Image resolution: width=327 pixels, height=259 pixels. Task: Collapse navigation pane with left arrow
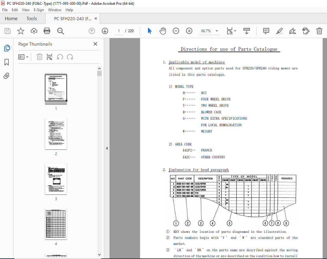click(x=107, y=148)
